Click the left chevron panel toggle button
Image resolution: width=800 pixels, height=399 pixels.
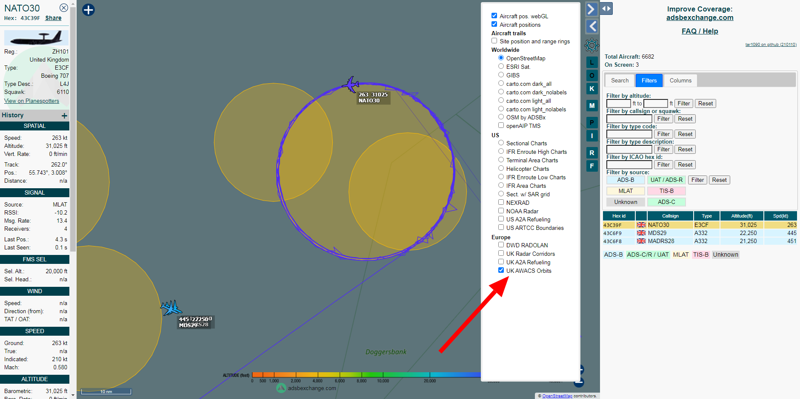591,26
